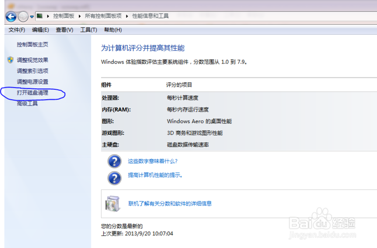Click the 游戏图形: row label

[113, 133]
